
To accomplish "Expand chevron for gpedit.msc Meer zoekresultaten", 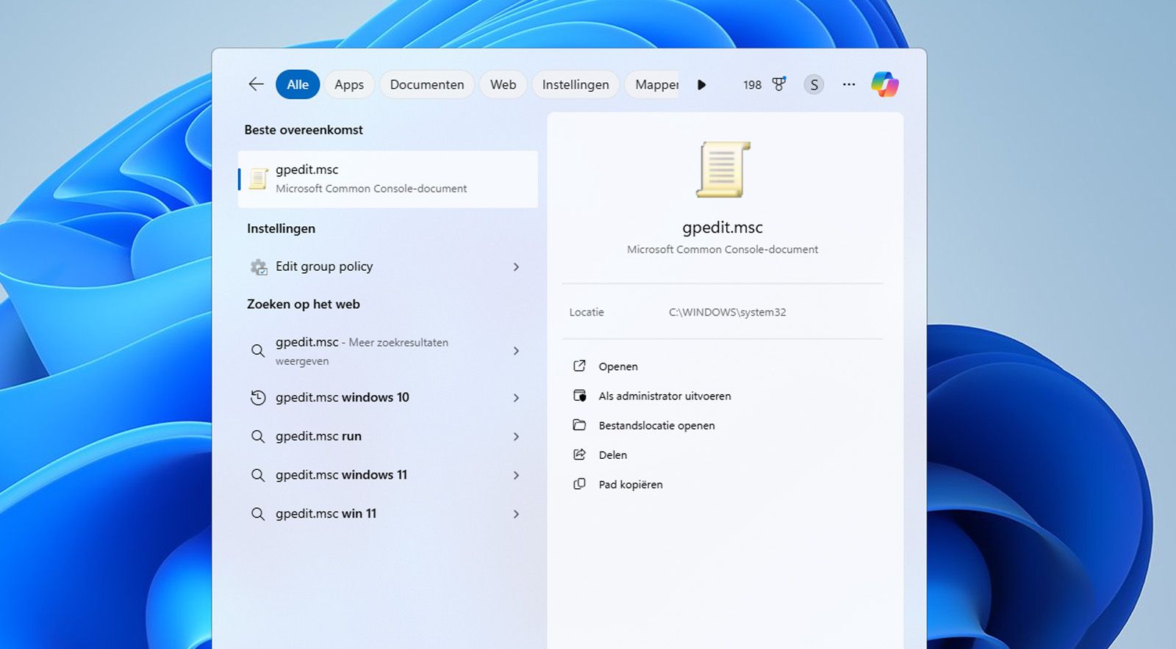I will coord(516,351).
